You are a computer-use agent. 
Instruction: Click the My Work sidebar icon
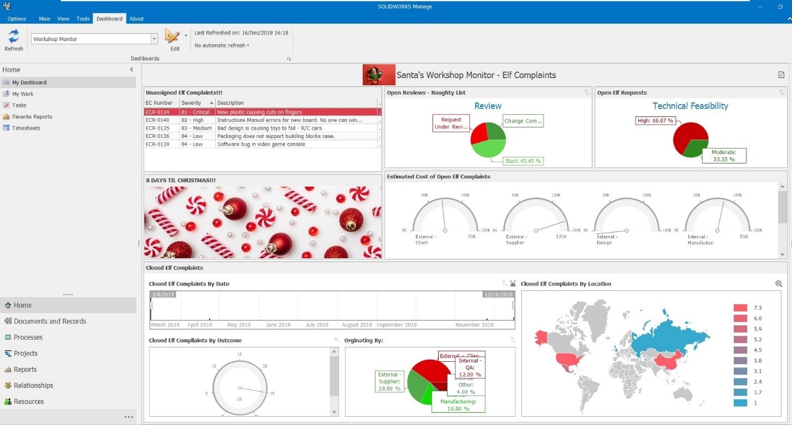point(7,94)
